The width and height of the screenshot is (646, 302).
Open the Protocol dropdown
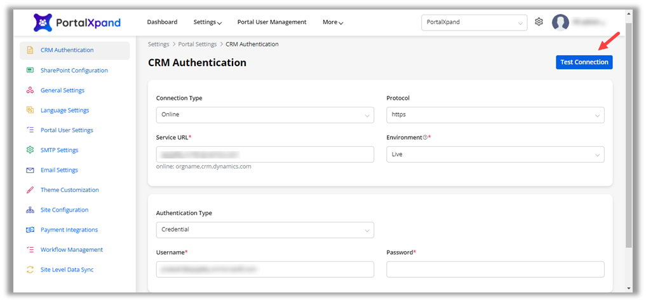pos(495,115)
